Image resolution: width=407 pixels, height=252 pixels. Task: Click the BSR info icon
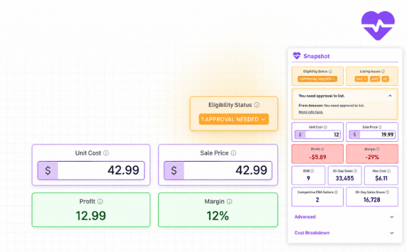(x=312, y=171)
